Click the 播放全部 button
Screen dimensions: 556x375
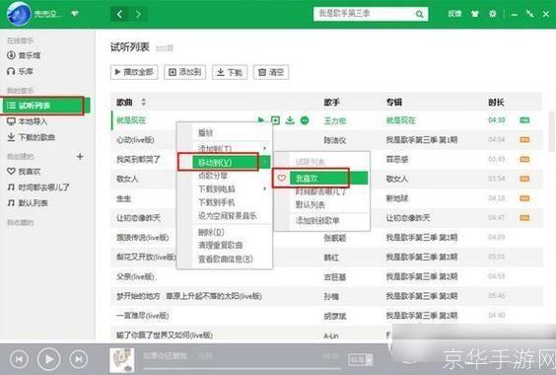(x=134, y=72)
